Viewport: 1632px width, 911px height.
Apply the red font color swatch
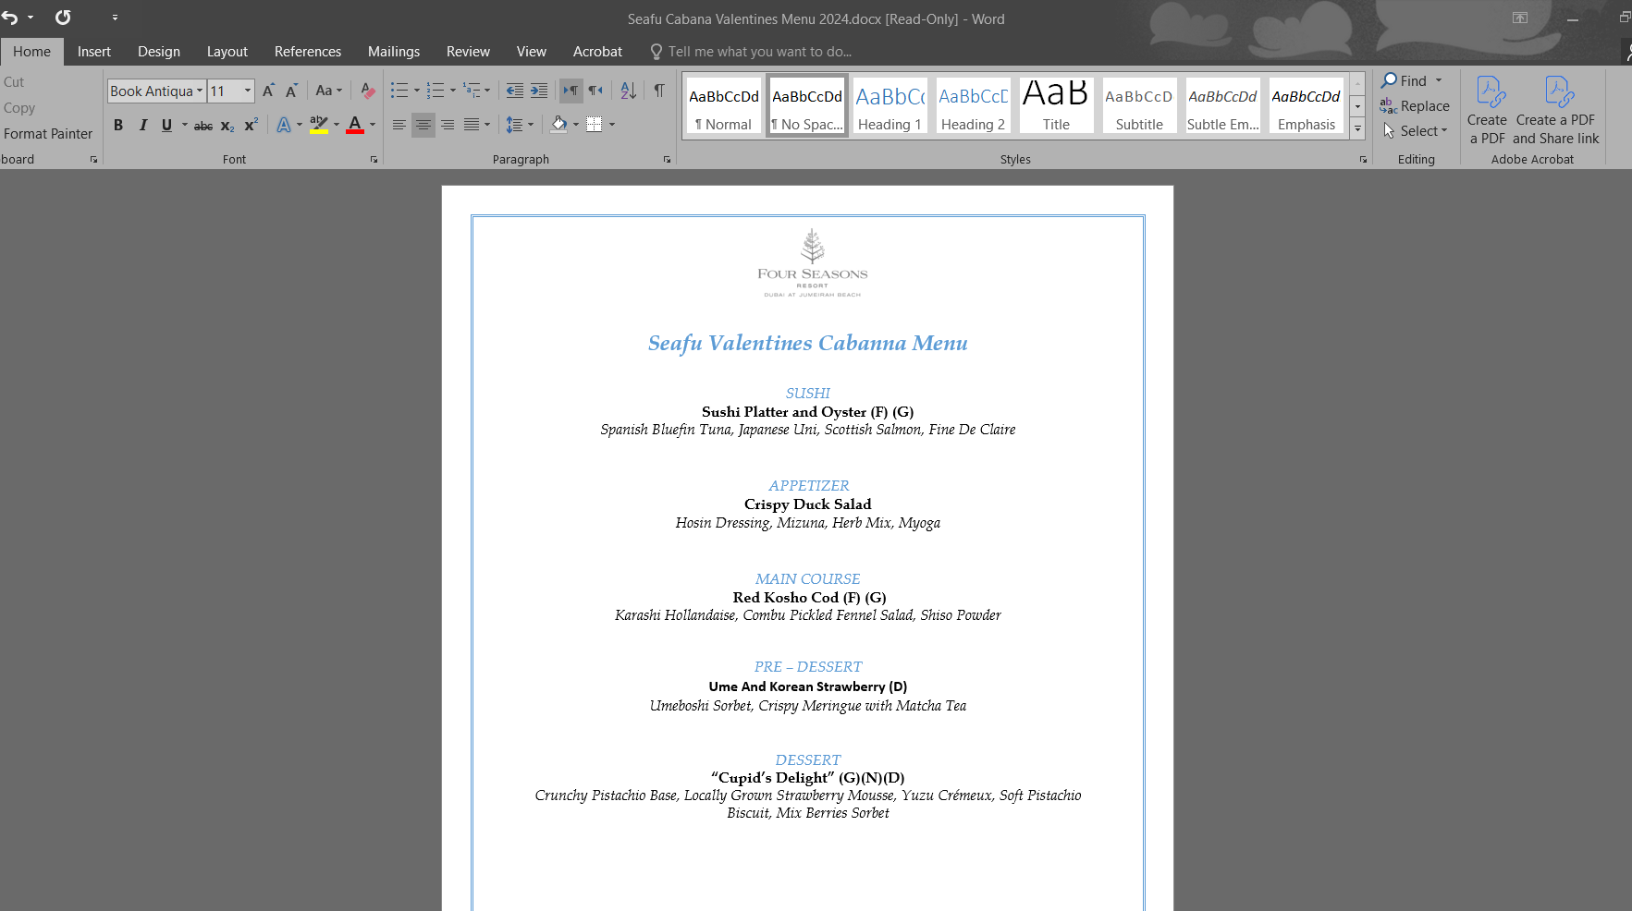tap(355, 125)
